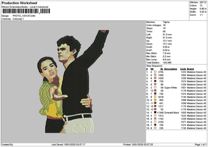Click the green swatch for code 1170
The height and width of the screenshot is (147, 208).
(155, 106)
